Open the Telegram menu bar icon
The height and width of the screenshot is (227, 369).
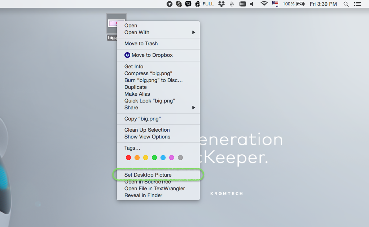(170, 4)
